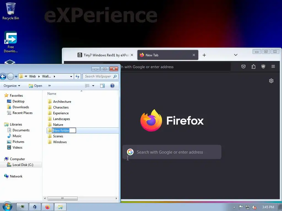Image resolution: width=282 pixels, height=211 pixels.
Task: Close the New Tab tab
Action: 194,55
